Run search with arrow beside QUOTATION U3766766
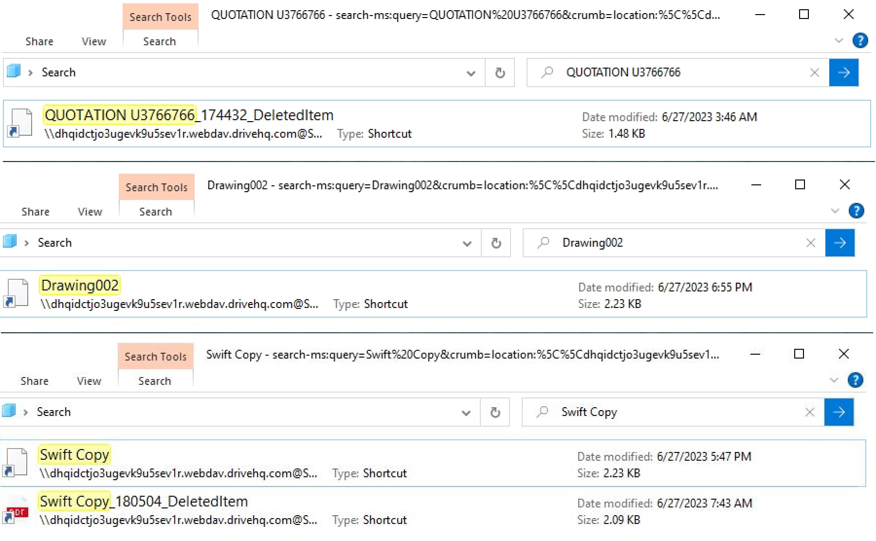This screenshot has width=876, height=541. (843, 72)
